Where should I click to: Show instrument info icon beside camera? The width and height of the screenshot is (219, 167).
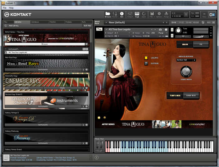tap(166, 30)
